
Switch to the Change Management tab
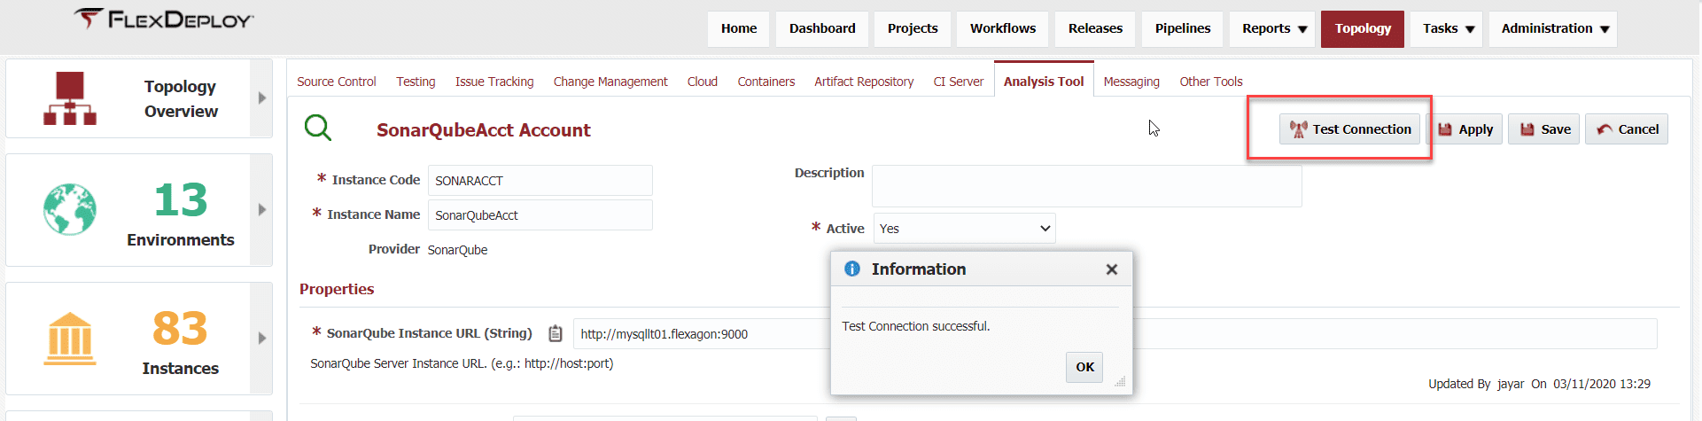[610, 82]
